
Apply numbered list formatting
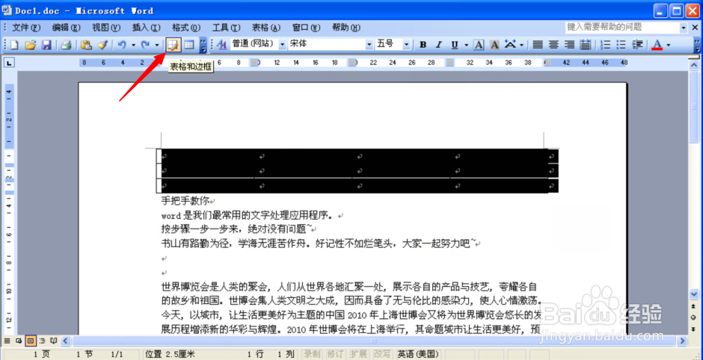[605, 45]
